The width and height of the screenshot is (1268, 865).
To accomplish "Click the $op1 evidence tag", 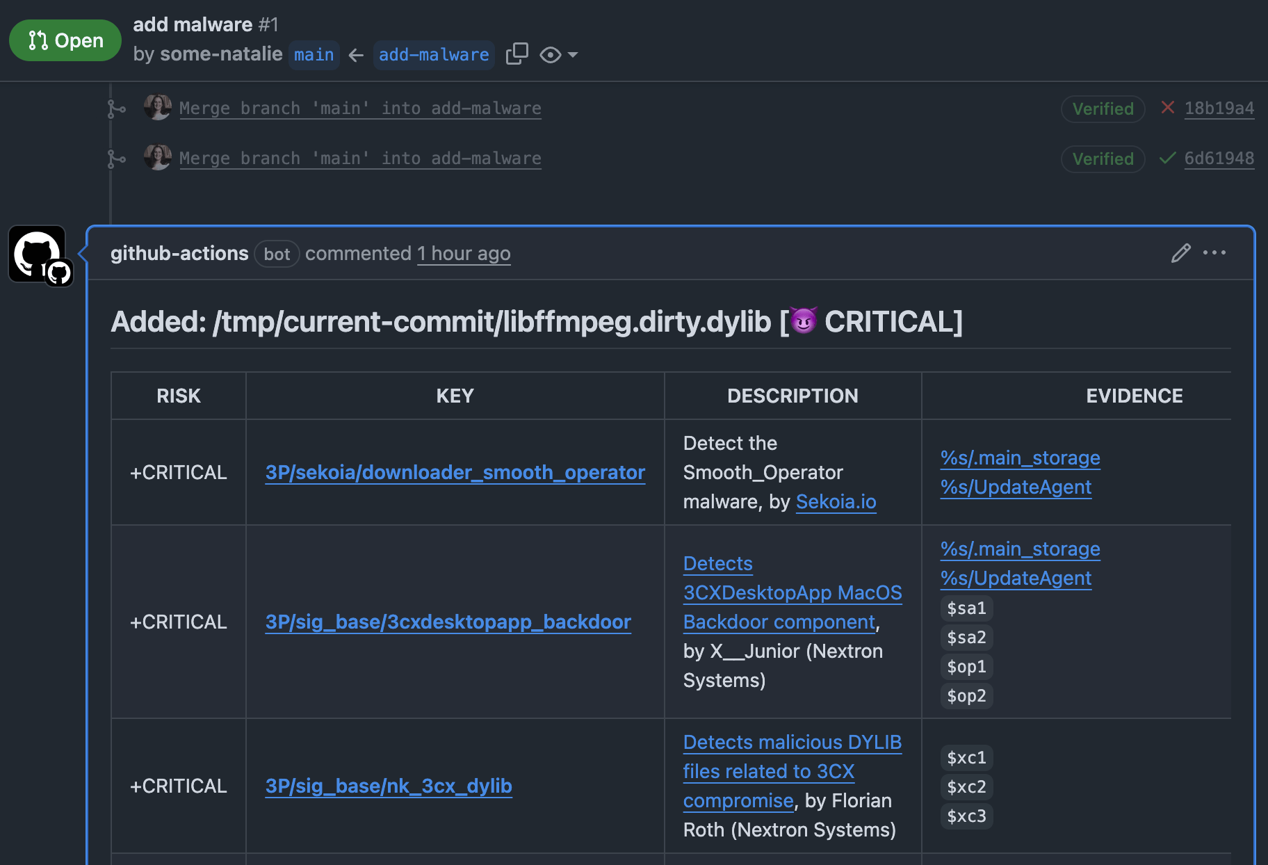I will coord(966,667).
